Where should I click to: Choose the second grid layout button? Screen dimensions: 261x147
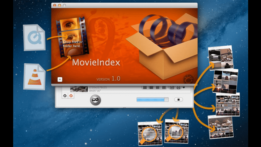[x=151, y=87]
